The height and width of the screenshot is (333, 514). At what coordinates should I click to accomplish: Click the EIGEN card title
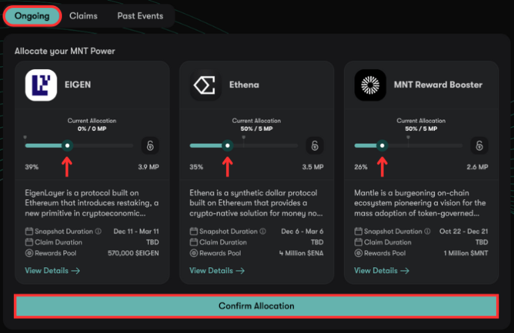click(x=78, y=85)
